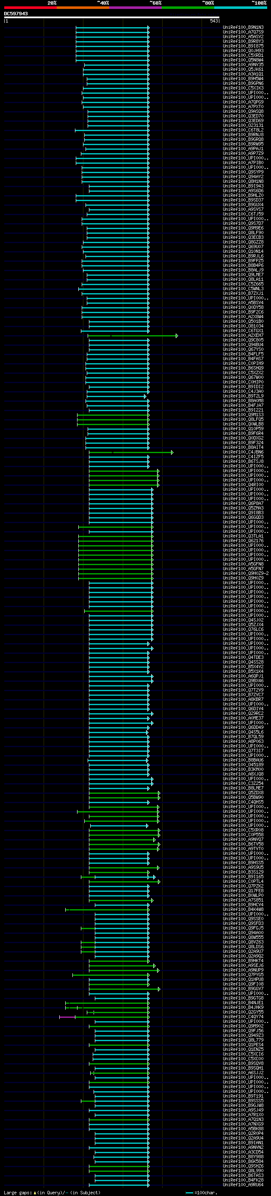The image size is (271, 1196).
Task: Select hit UniRef100_C6T8L2
Action: tap(243, 130)
